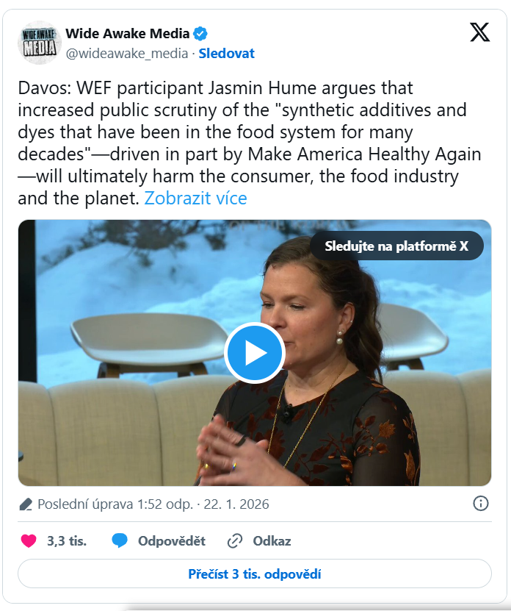Follow the account via Sledovat

[x=226, y=54]
